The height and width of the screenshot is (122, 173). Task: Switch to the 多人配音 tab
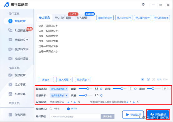tap(82, 18)
